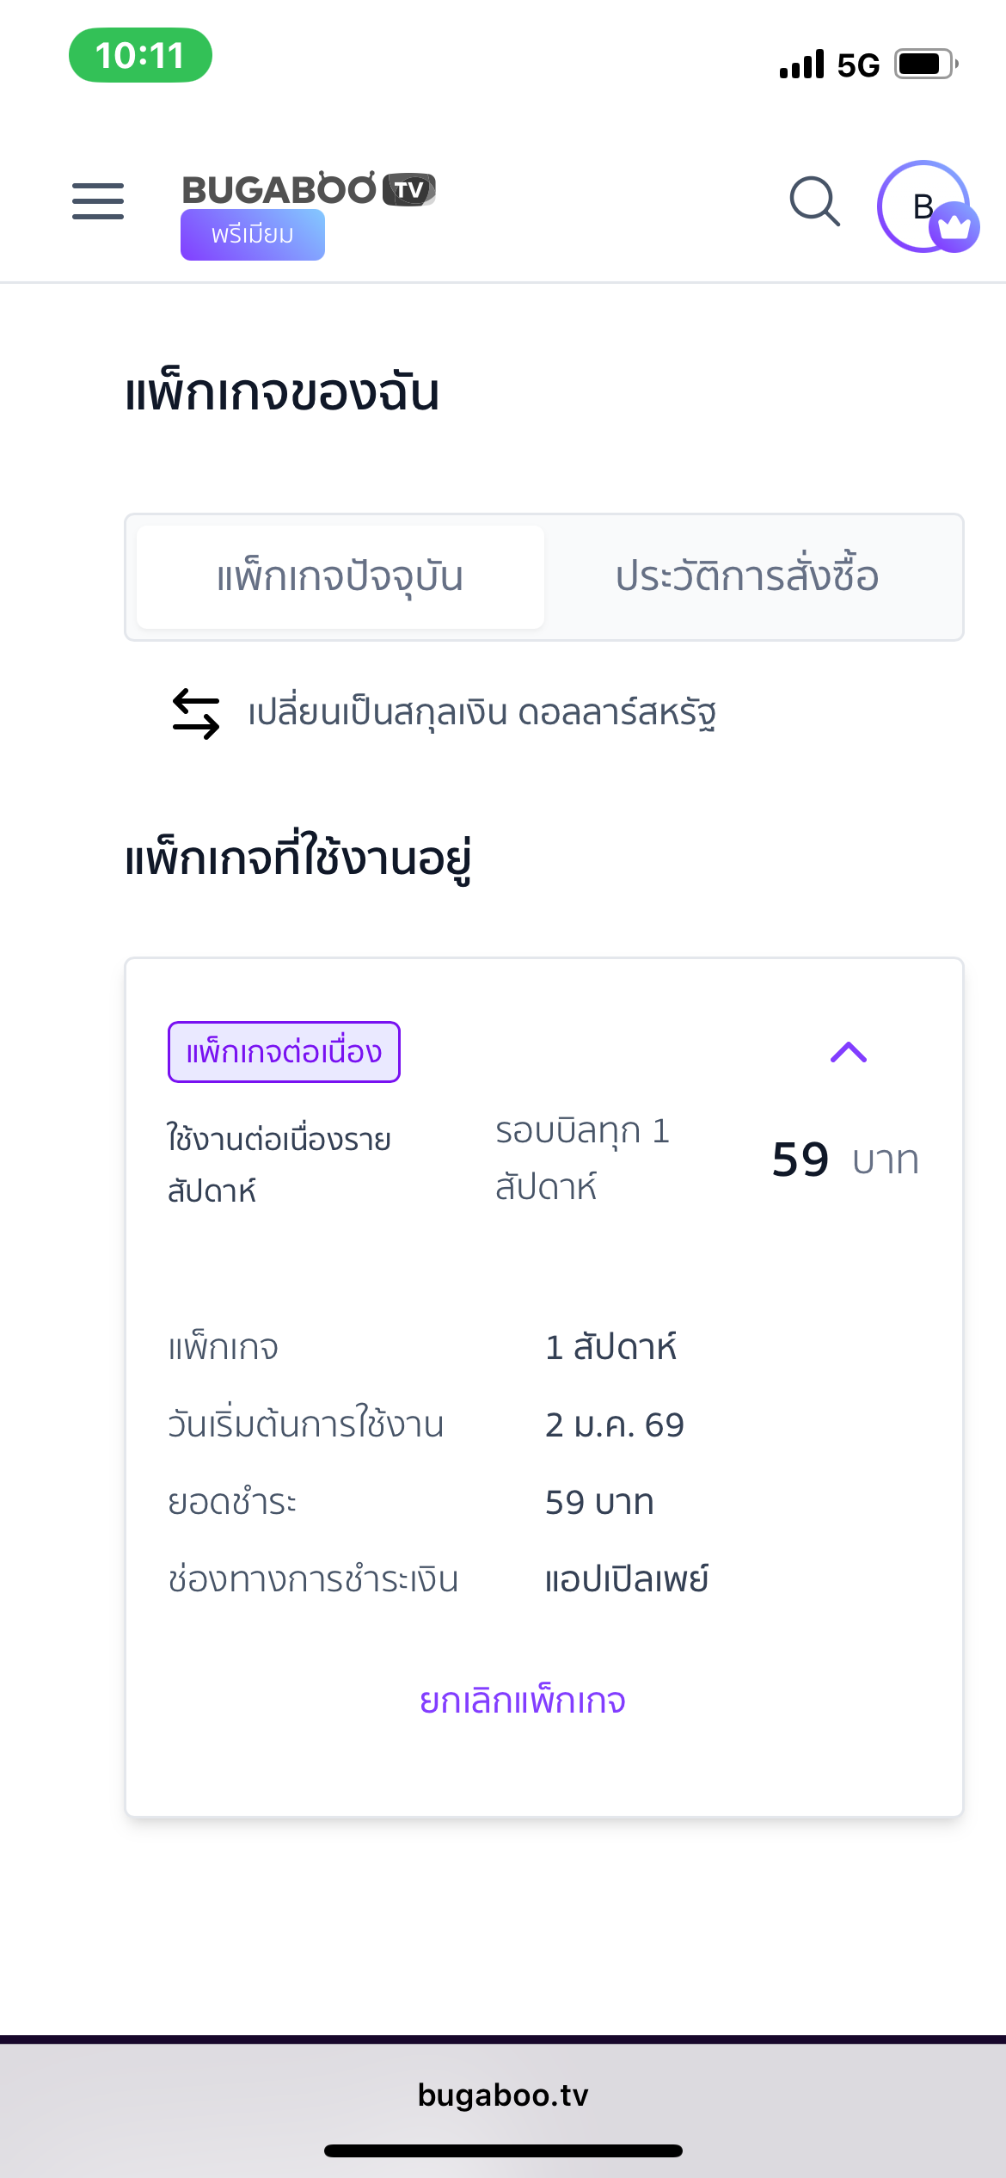Tap the Bugaboo TV logo
The image size is (1006, 2178).
(308, 189)
